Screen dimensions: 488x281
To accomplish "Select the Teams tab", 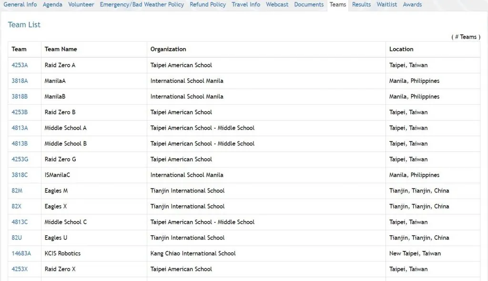I will 338,5.
